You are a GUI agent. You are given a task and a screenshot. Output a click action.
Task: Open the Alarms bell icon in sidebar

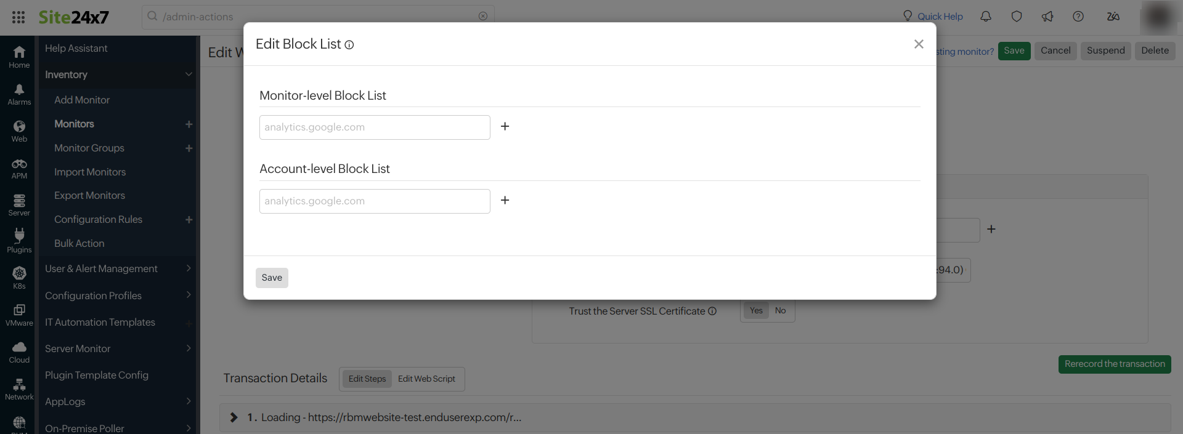point(19,94)
